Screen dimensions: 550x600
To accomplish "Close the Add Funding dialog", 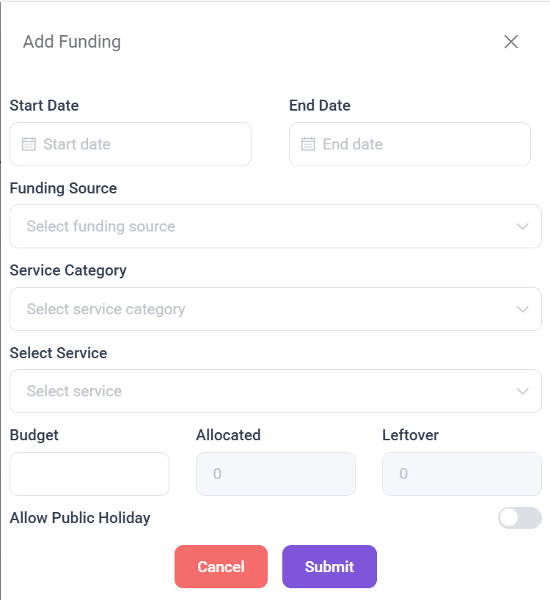I will (x=511, y=42).
